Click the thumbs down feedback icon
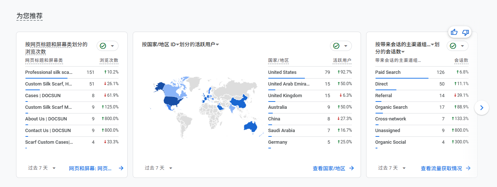 tap(465, 32)
